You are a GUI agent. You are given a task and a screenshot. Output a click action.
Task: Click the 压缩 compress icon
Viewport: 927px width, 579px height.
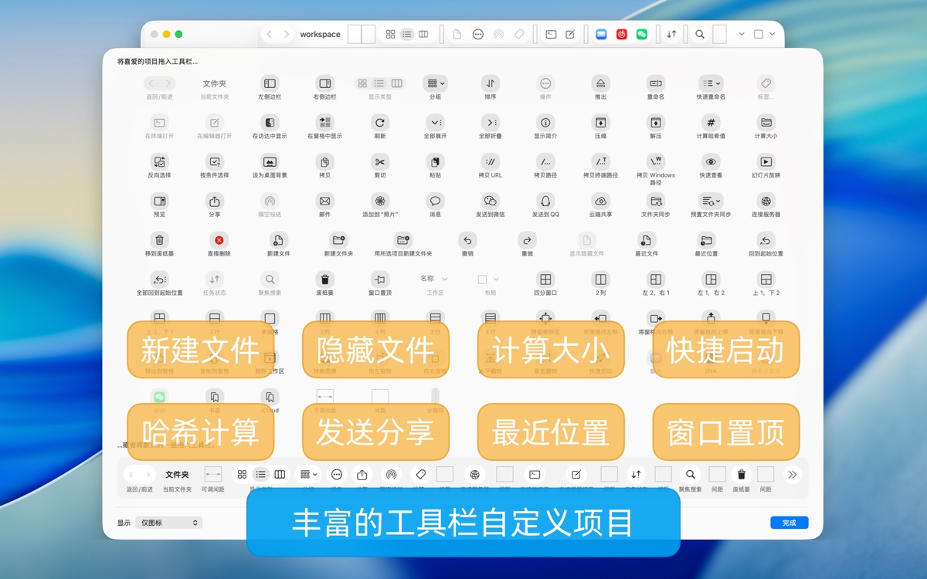point(600,123)
